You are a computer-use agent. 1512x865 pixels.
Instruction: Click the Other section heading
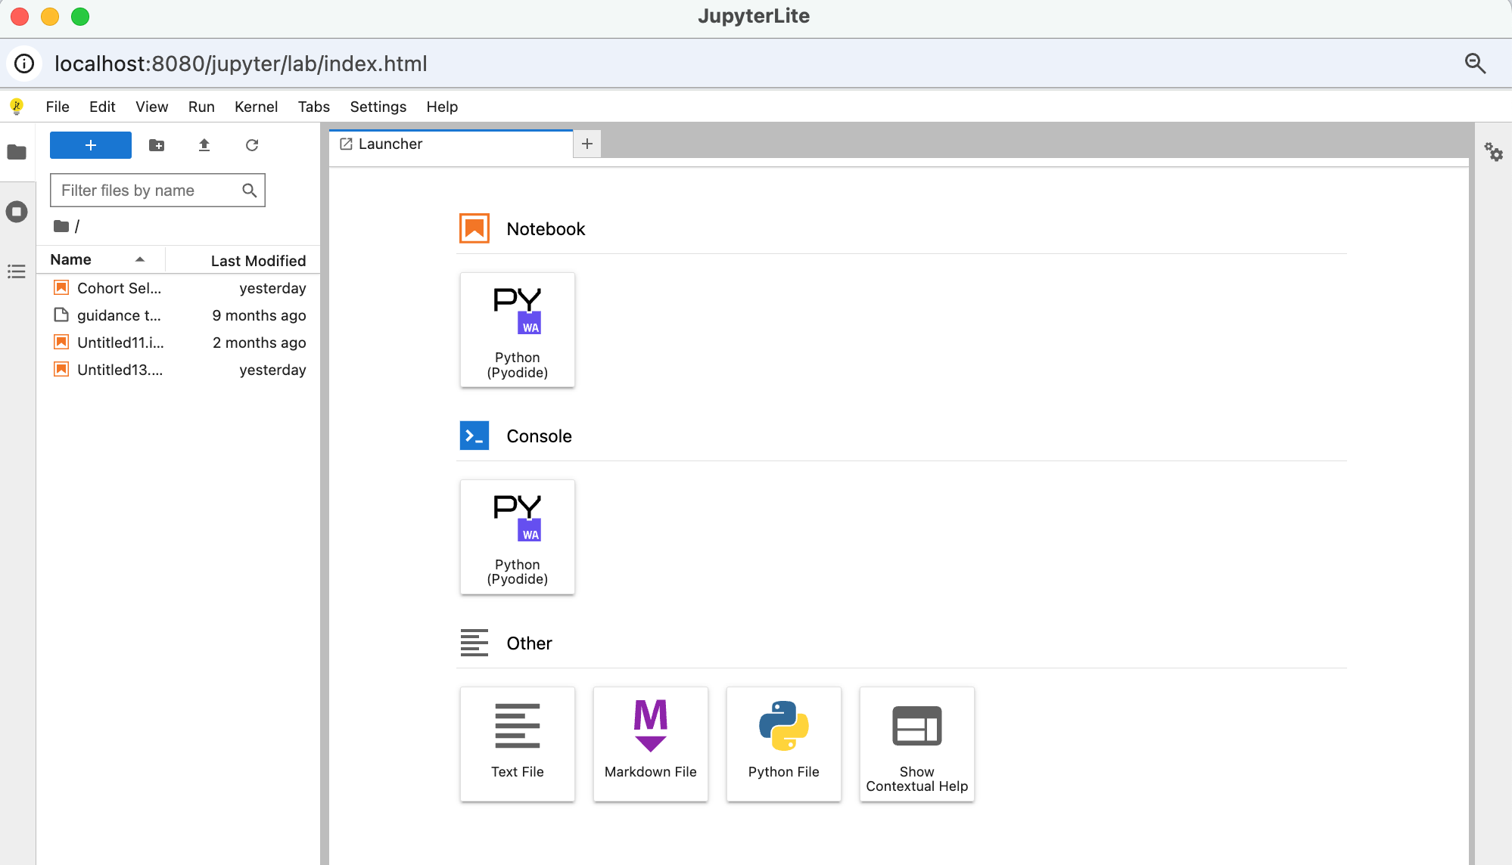(529, 643)
